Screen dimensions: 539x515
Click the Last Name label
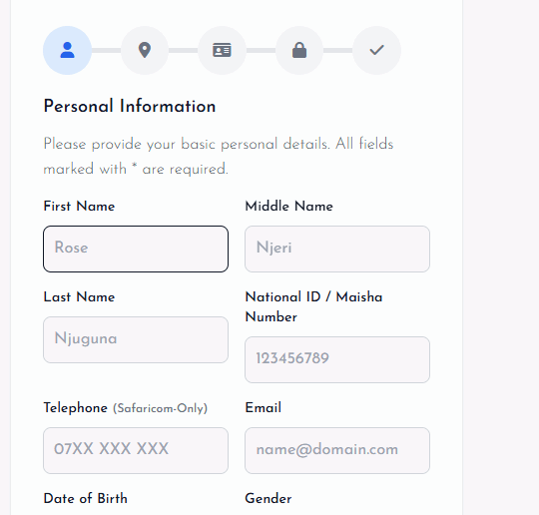pyautogui.click(x=79, y=297)
